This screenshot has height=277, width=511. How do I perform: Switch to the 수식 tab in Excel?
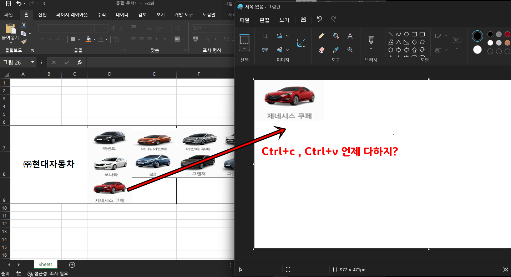pyautogui.click(x=102, y=15)
